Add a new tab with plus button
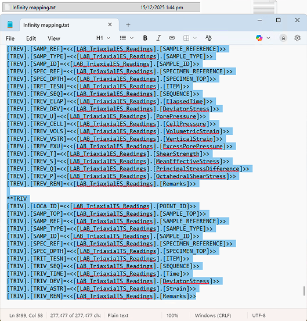Image resolution: width=307 pixels, height=321 pixels. tap(128, 25)
